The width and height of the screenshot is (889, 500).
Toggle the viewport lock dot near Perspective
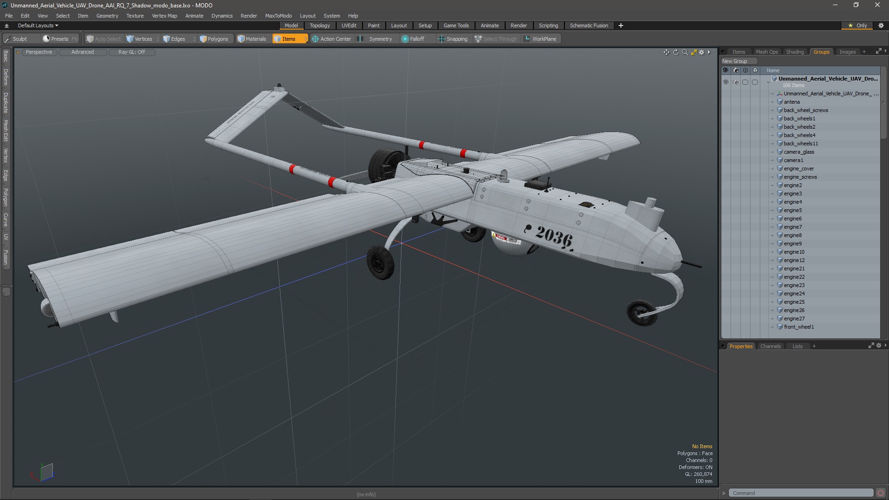(x=18, y=52)
